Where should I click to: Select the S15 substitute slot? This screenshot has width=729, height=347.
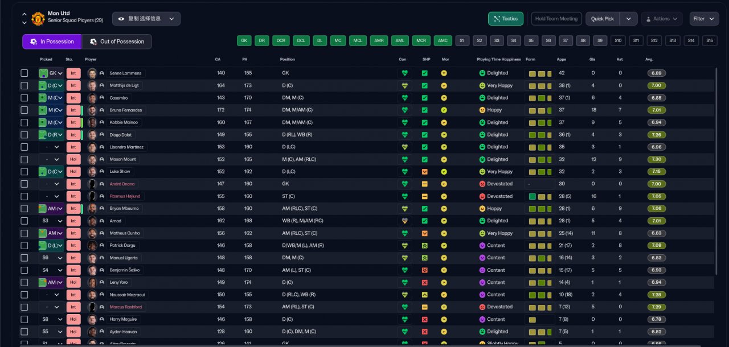[709, 41]
